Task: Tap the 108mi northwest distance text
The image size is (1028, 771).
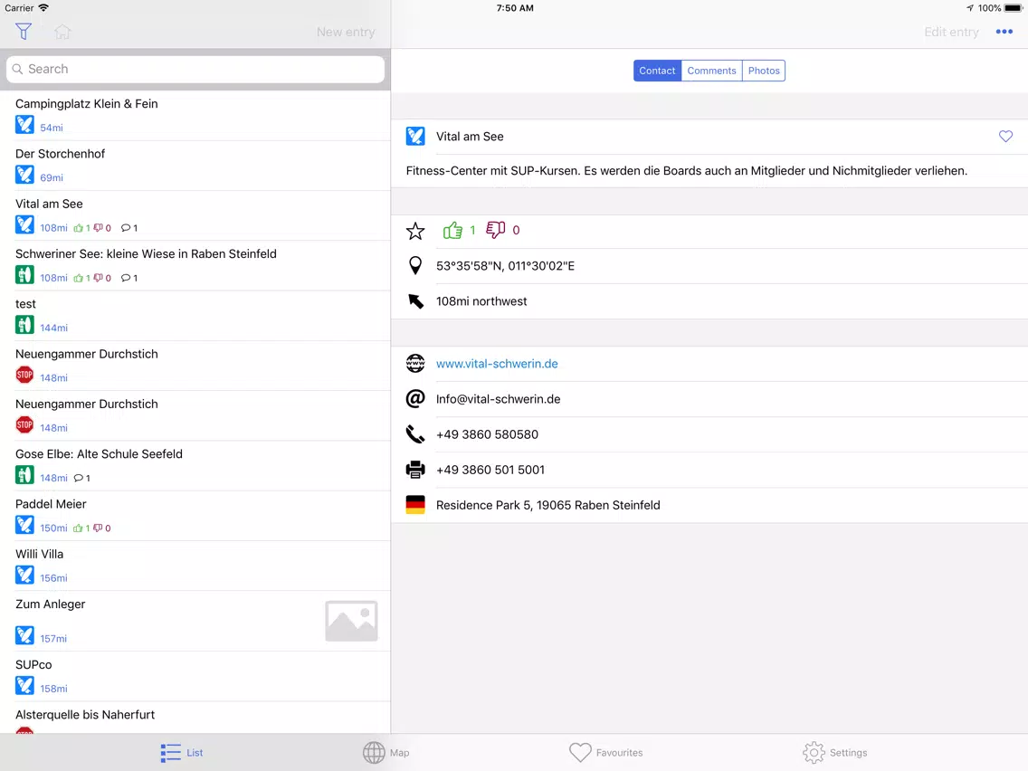Action: pos(481,301)
